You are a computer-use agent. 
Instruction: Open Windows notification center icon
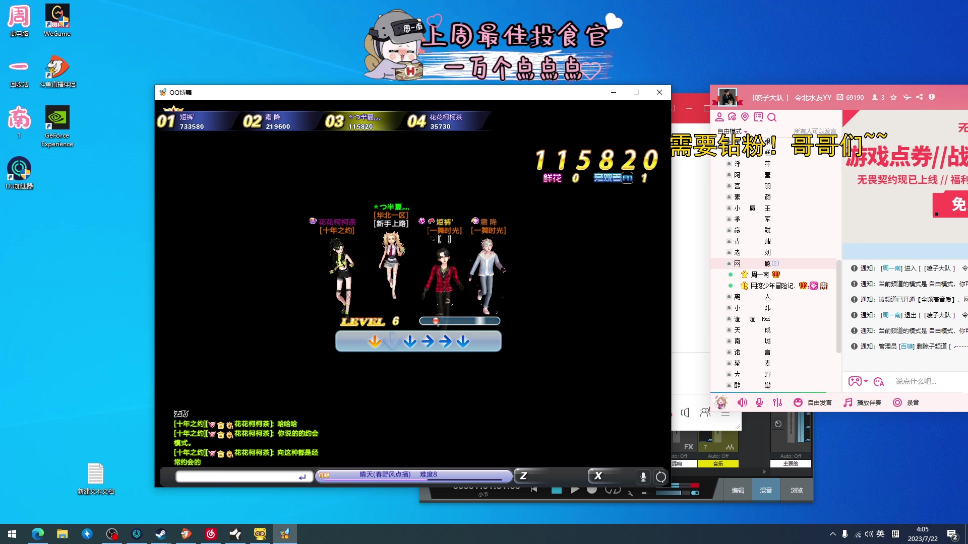click(952, 534)
